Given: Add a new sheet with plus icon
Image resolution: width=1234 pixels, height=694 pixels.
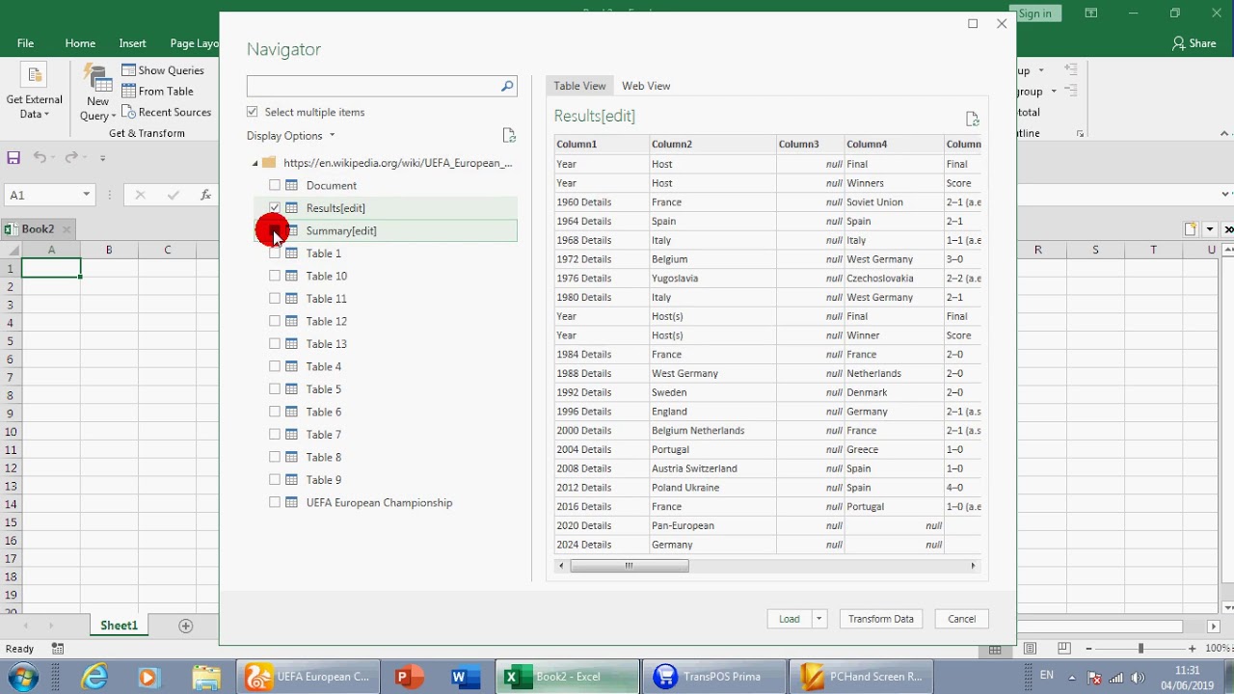Looking at the screenshot, I should click(x=186, y=626).
